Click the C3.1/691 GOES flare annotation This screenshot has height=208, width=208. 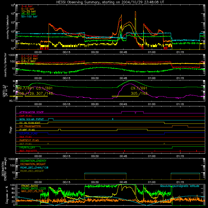pos(44,88)
